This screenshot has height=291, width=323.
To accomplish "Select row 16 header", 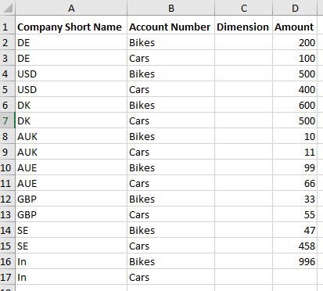I will tap(7, 261).
